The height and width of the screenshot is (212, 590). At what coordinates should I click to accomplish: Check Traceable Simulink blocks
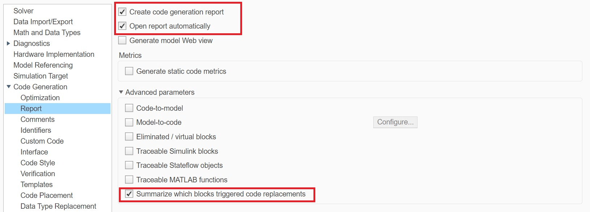click(x=129, y=151)
